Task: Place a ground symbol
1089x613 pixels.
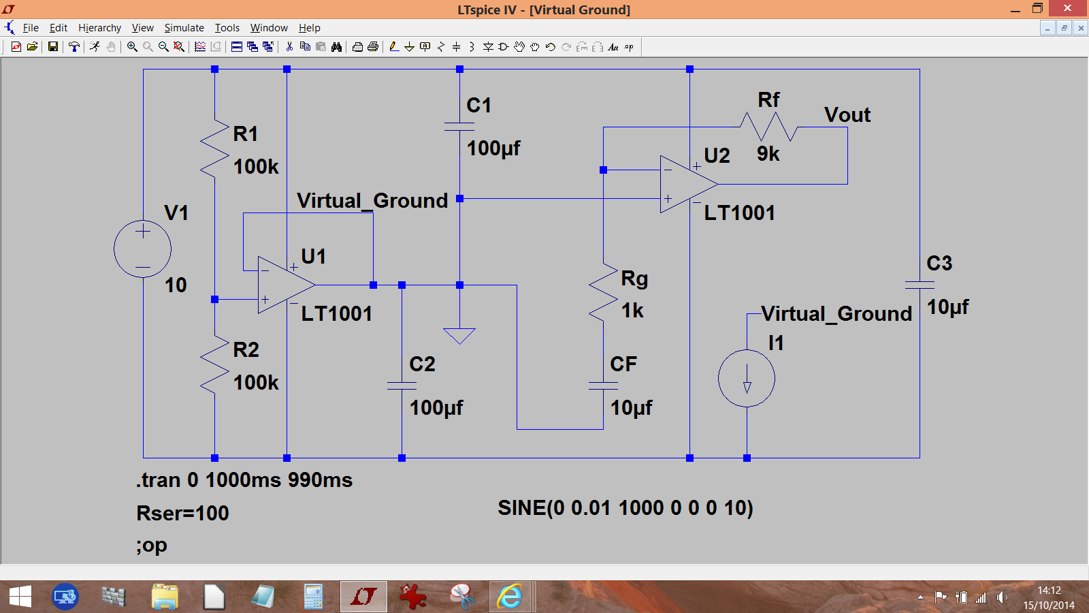Action: point(409,47)
